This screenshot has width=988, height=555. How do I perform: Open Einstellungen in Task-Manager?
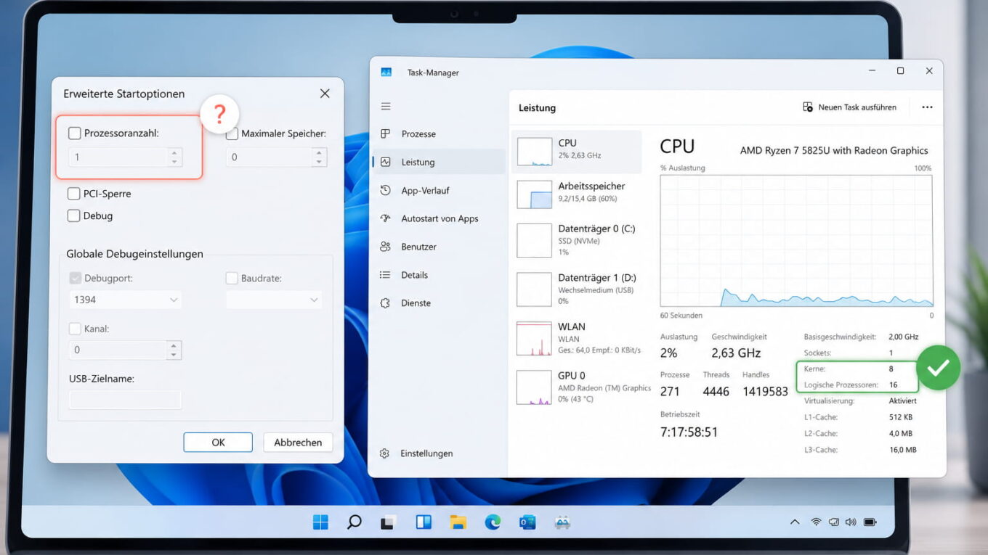point(417,453)
